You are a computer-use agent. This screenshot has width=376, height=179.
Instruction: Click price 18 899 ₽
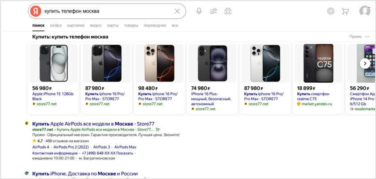(306, 88)
